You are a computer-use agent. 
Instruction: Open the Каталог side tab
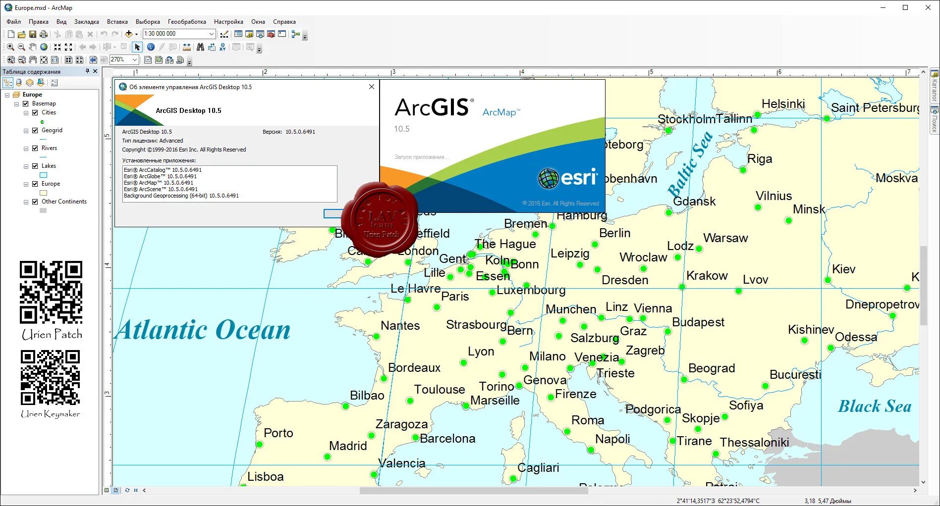pos(935,87)
